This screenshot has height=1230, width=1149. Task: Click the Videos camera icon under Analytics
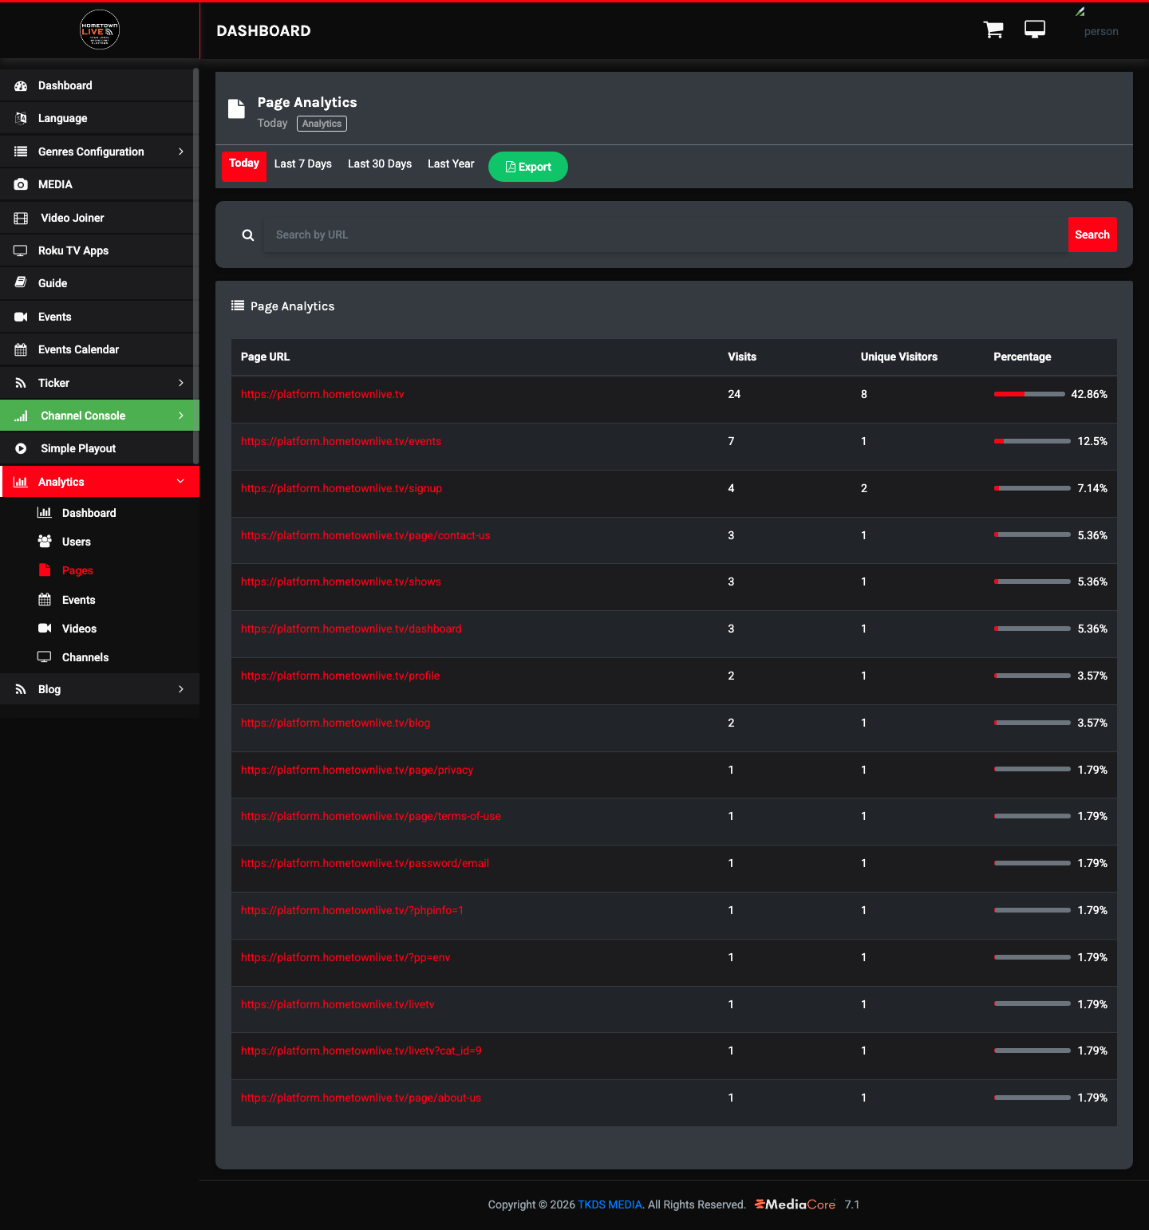pyautogui.click(x=45, y=629)
